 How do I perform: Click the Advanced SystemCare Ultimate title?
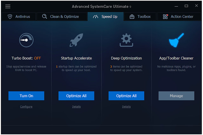point(101,6)
